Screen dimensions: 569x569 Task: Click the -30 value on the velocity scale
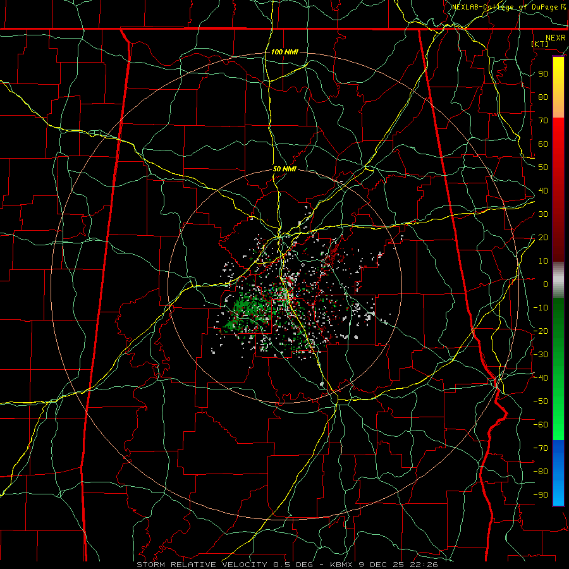(x=541, y=355)
